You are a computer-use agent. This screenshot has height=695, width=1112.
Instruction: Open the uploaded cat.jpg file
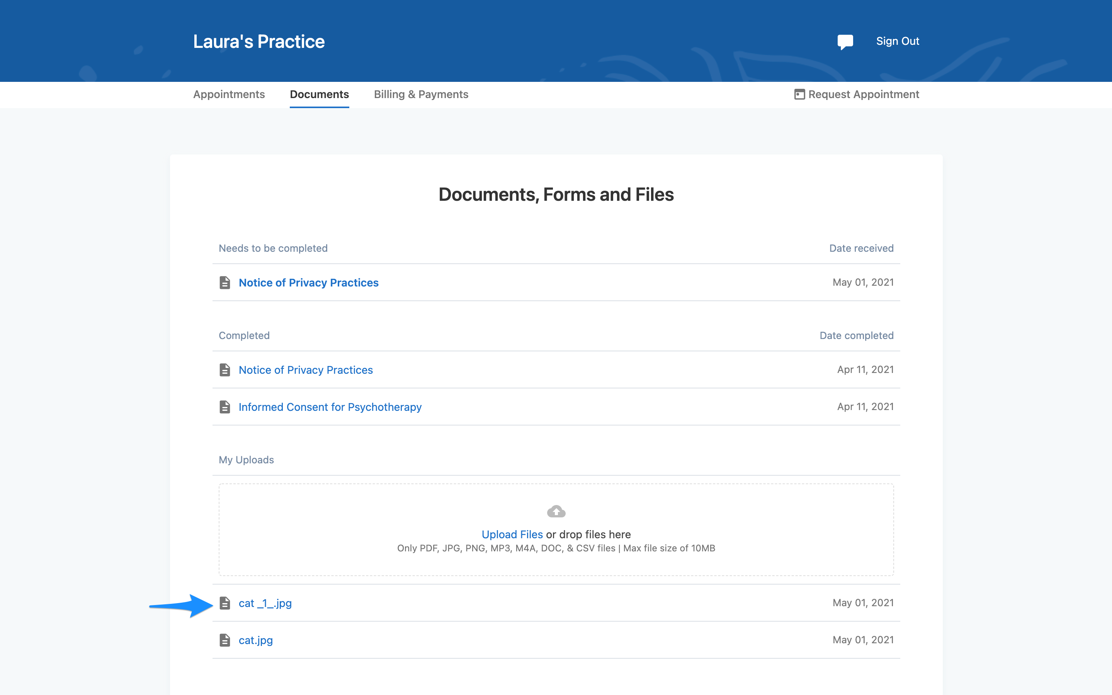point(255,639)
